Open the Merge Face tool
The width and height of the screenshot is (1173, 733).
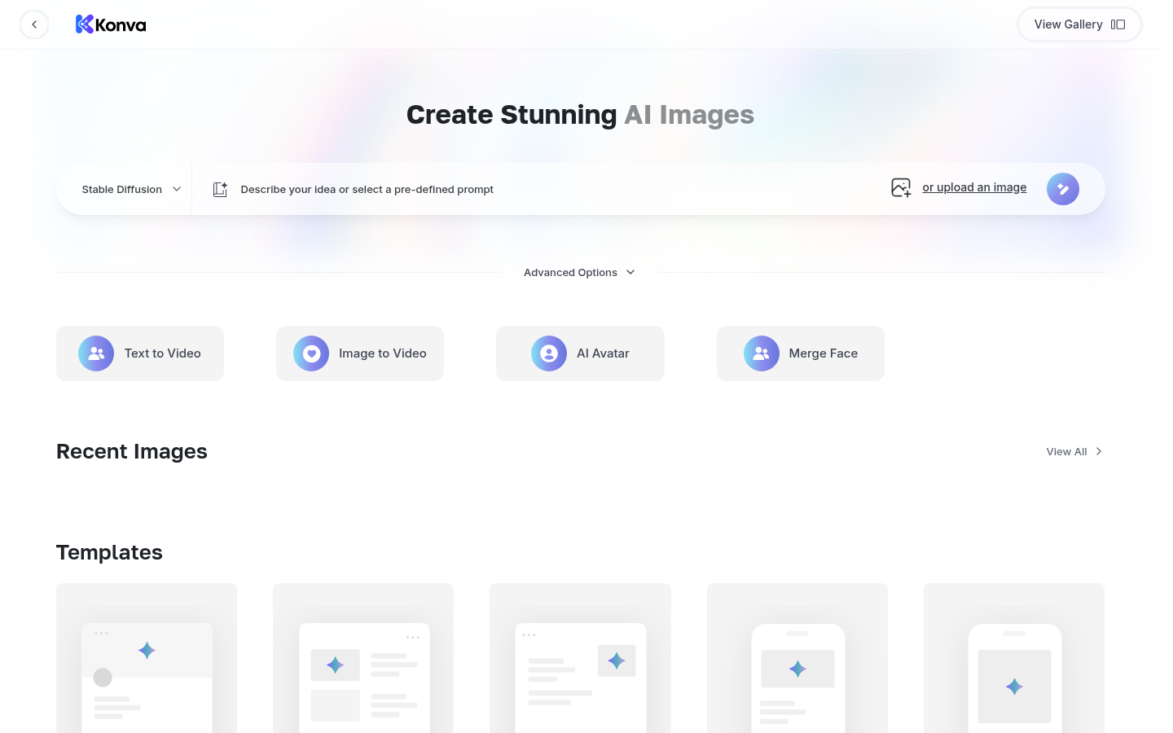(x=801, y=353)
